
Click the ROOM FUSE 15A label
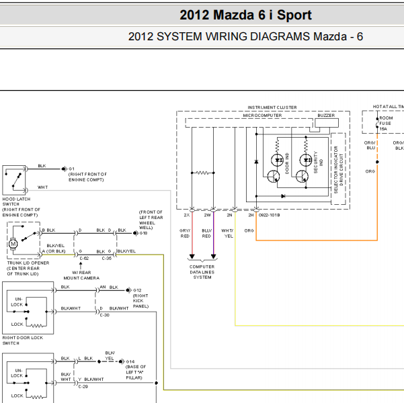point(386,124)
